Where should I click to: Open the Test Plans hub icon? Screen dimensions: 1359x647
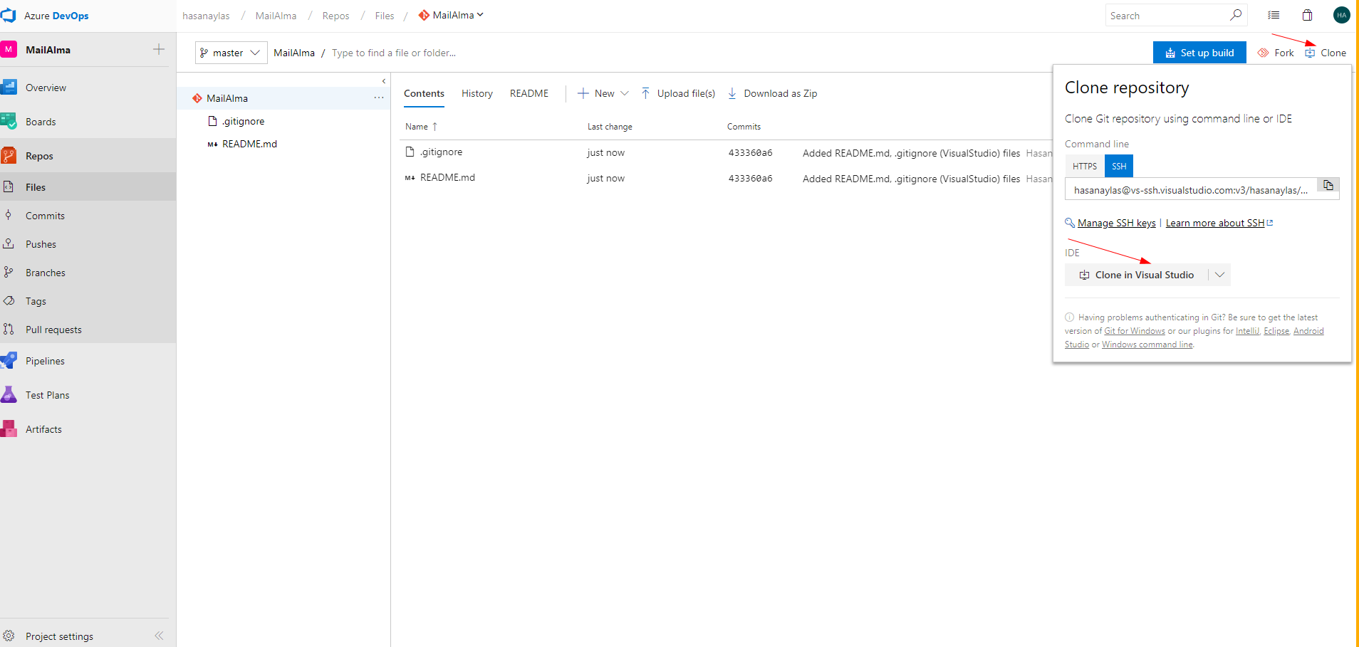click(9, 395)
